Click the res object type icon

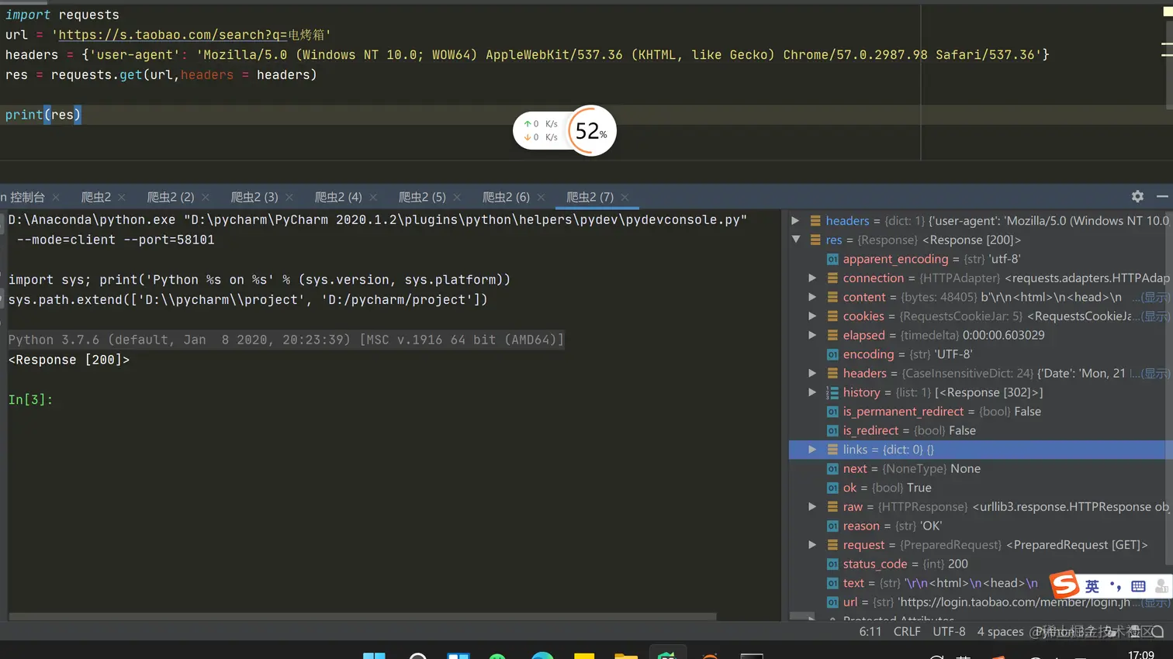[815, 240]
